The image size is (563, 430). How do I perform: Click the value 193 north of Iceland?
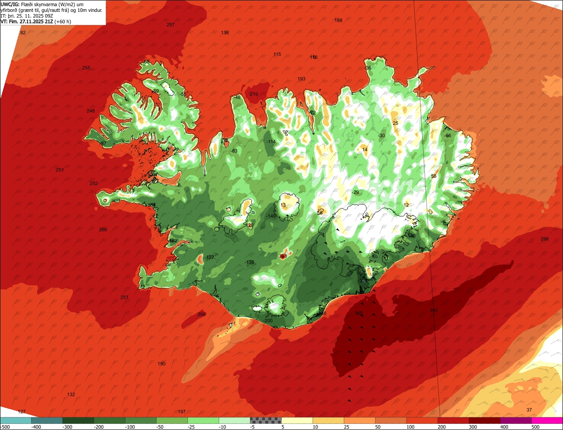point(301,79)
